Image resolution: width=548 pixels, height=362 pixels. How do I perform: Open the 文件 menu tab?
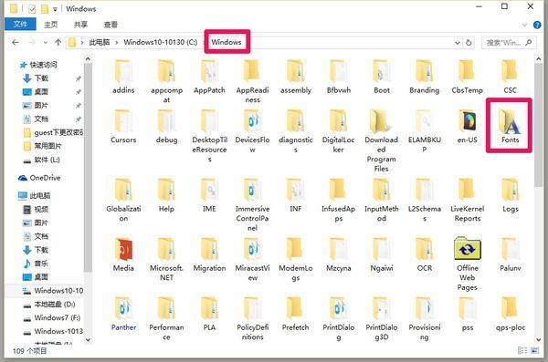(x=20, y=24)
